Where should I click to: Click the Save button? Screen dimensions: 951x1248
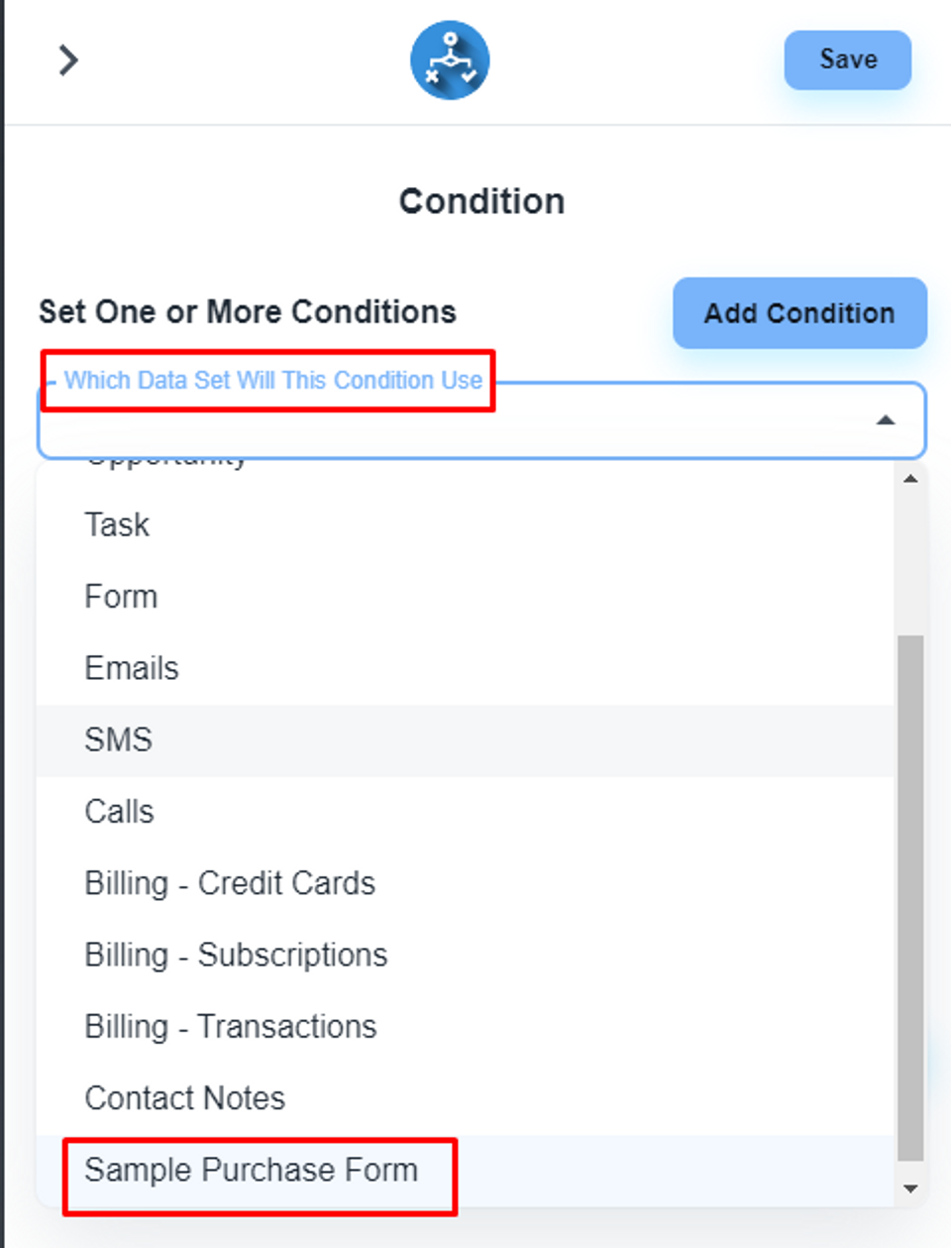click(847, 60)
